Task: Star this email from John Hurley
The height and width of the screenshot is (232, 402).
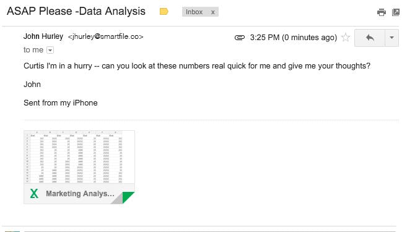Action: [x=346, y=37]
